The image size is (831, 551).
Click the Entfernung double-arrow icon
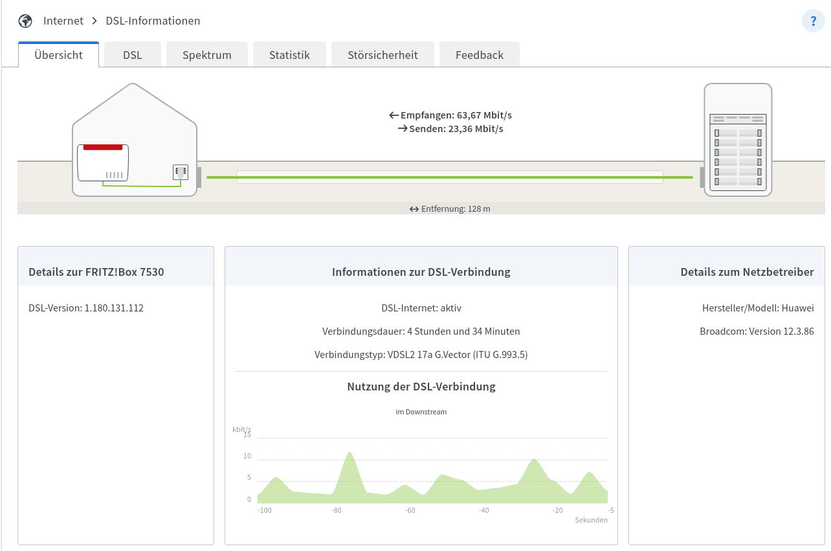tap(414, 209)
